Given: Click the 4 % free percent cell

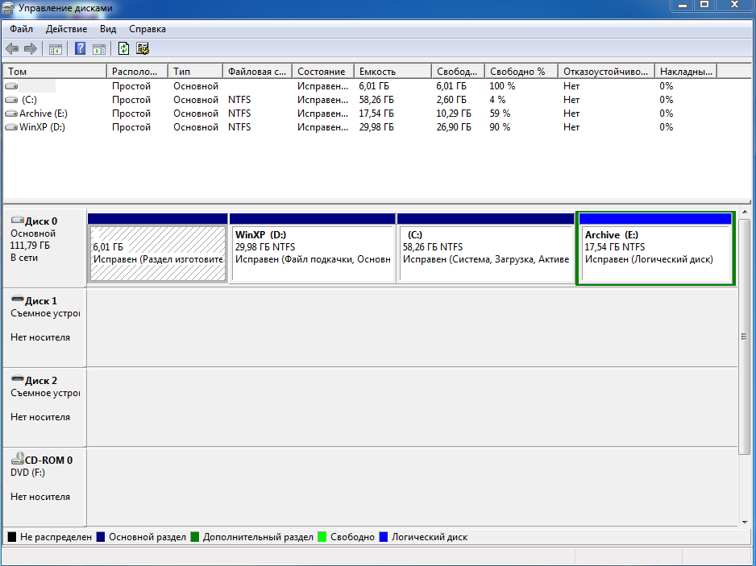Looking at the screenshot, I should [x=497, y=100].
